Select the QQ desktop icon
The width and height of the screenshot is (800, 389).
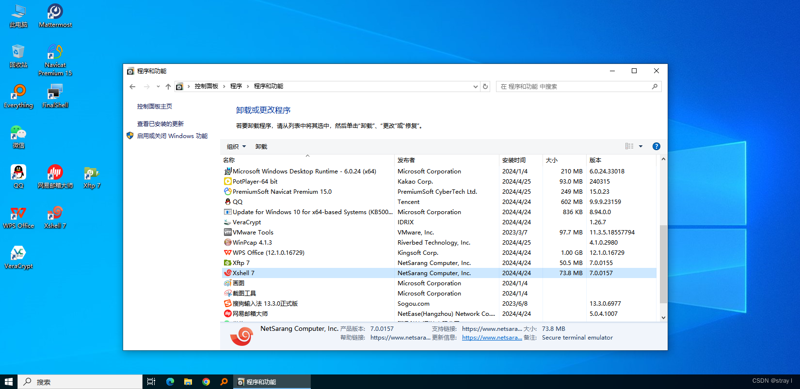[x=18, y=176]
